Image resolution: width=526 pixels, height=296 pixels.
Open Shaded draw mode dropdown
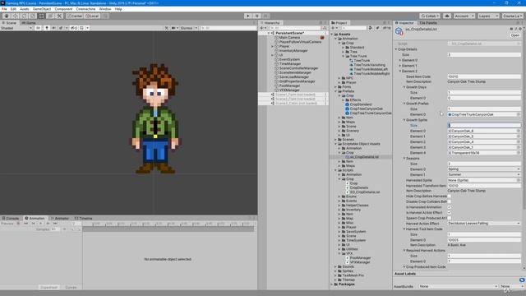(x=16, y=28)
